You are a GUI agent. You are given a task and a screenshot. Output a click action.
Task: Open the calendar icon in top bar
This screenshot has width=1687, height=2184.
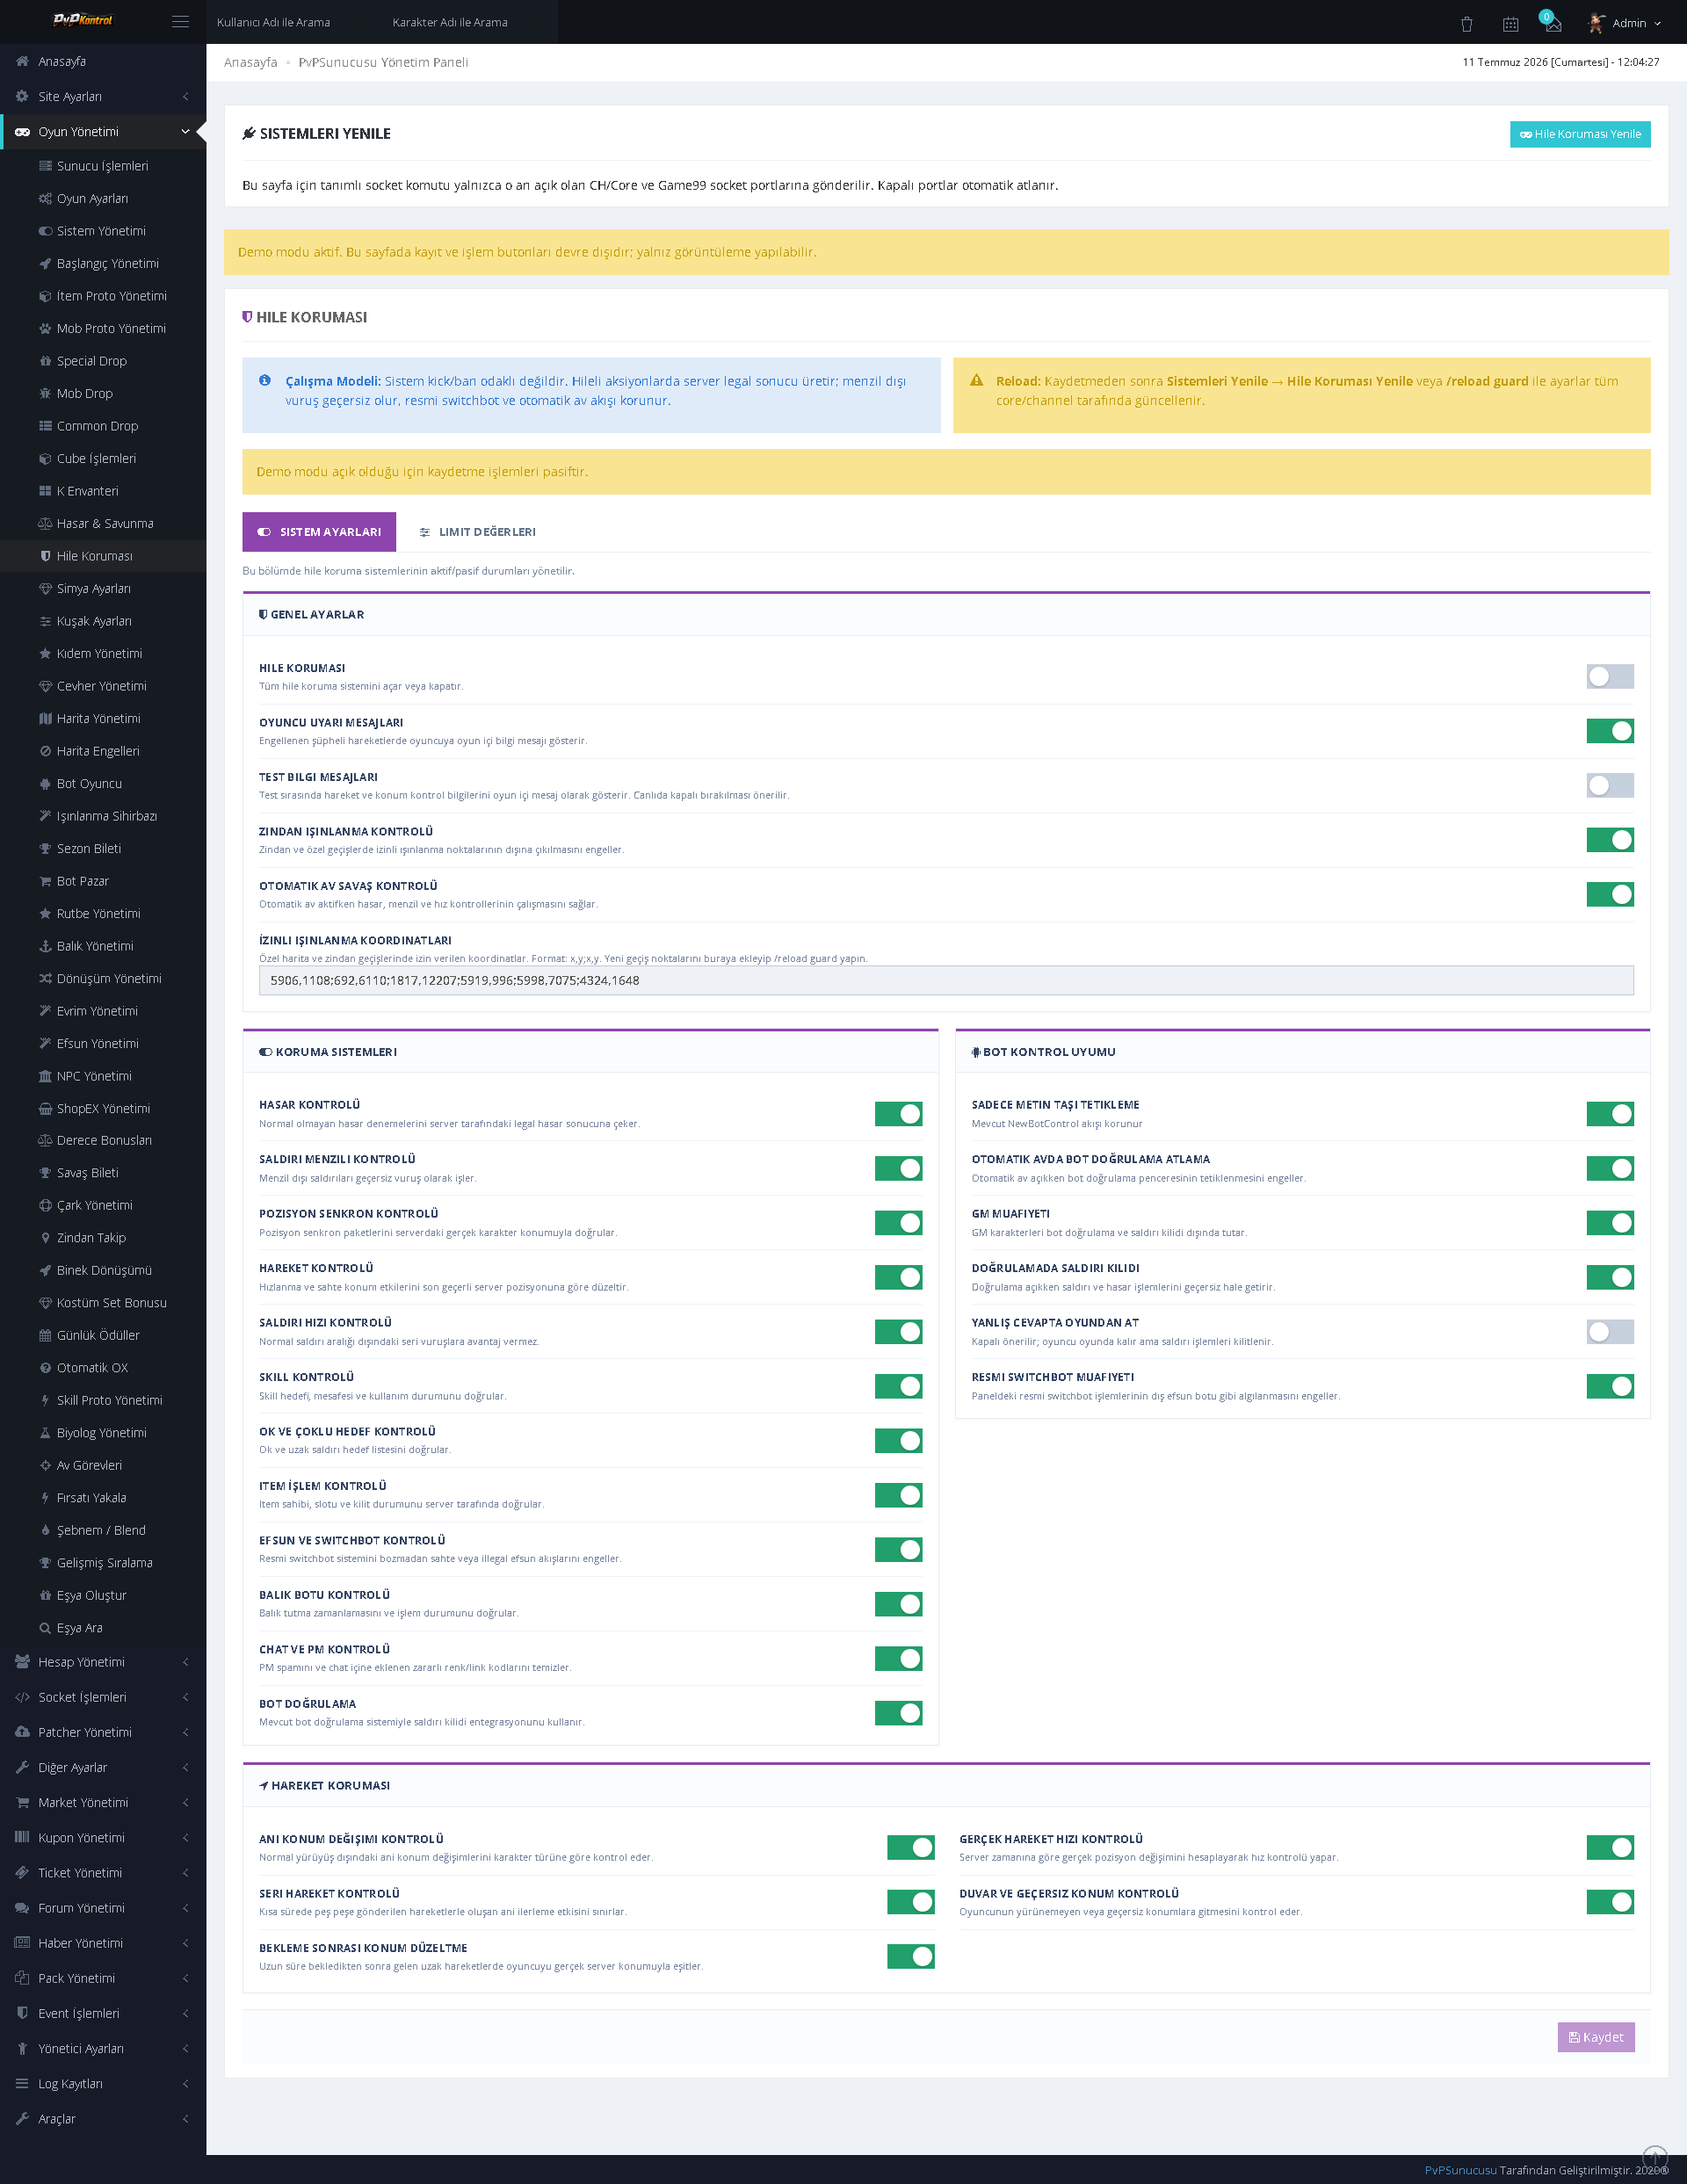coord(1510,24)
